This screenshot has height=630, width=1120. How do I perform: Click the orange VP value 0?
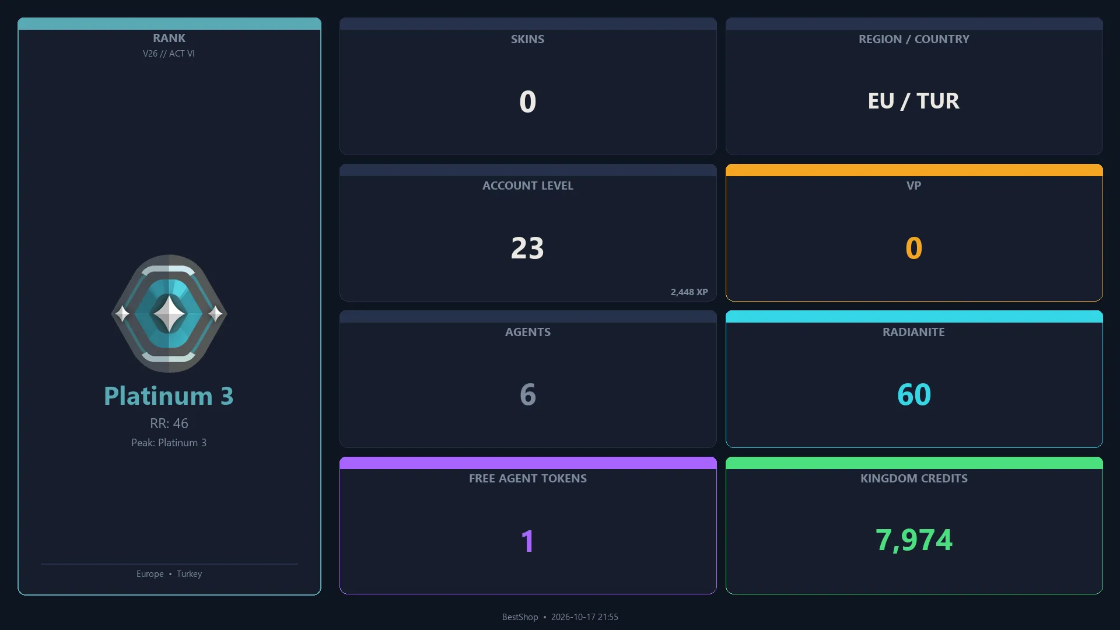click(x=914, y=248)
